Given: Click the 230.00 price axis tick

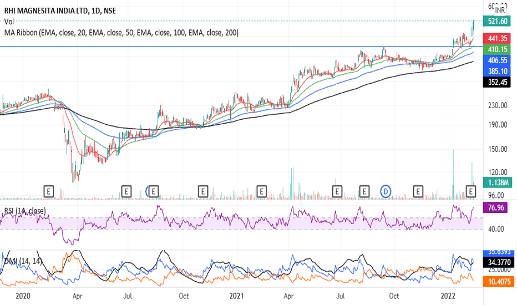Looking at the screenshot, I should click(x=498, y=105).
